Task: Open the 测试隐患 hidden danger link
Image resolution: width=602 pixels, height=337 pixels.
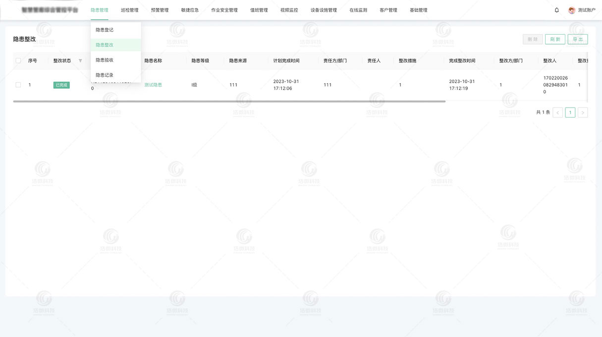Action: coord(153,84)
